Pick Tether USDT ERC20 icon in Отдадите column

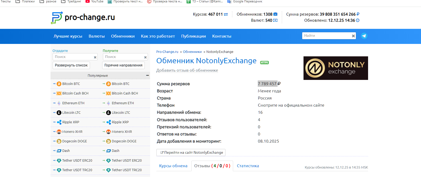(59, 161)
